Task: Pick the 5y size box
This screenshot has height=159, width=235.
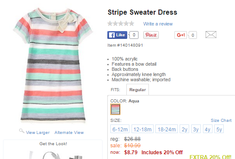Action: pos(219,129)
